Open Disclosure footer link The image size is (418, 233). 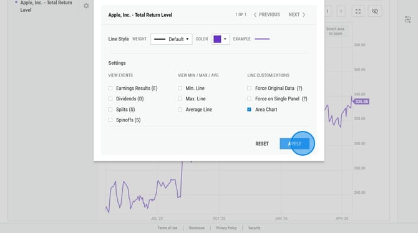point(197,228)
